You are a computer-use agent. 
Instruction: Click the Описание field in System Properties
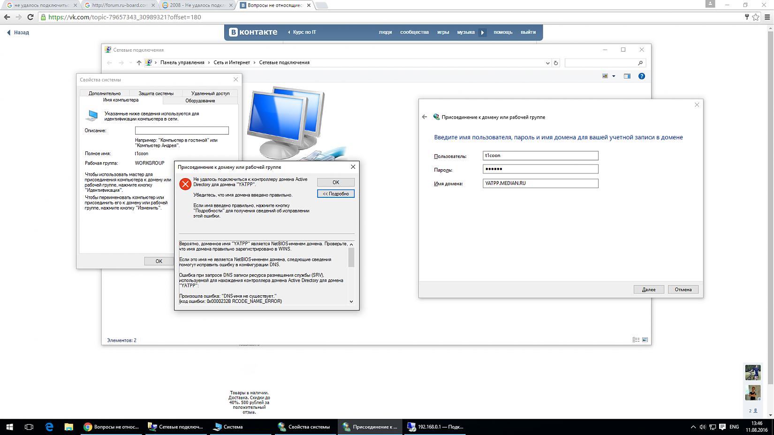coord(182,130)
